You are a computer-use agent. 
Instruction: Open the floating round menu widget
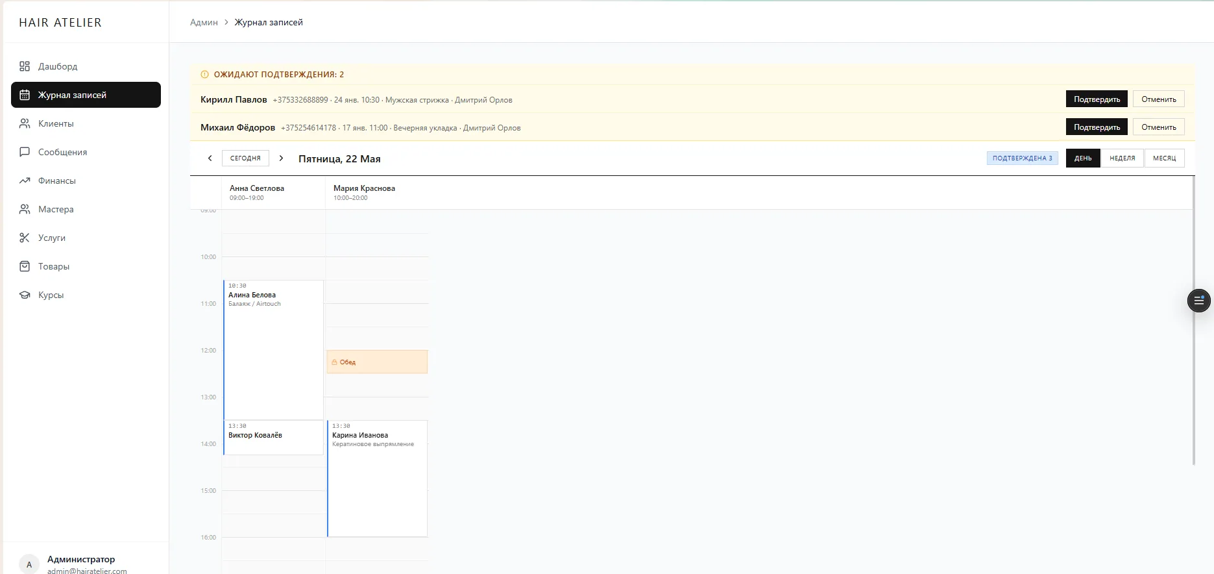[x=1198, y=301]
